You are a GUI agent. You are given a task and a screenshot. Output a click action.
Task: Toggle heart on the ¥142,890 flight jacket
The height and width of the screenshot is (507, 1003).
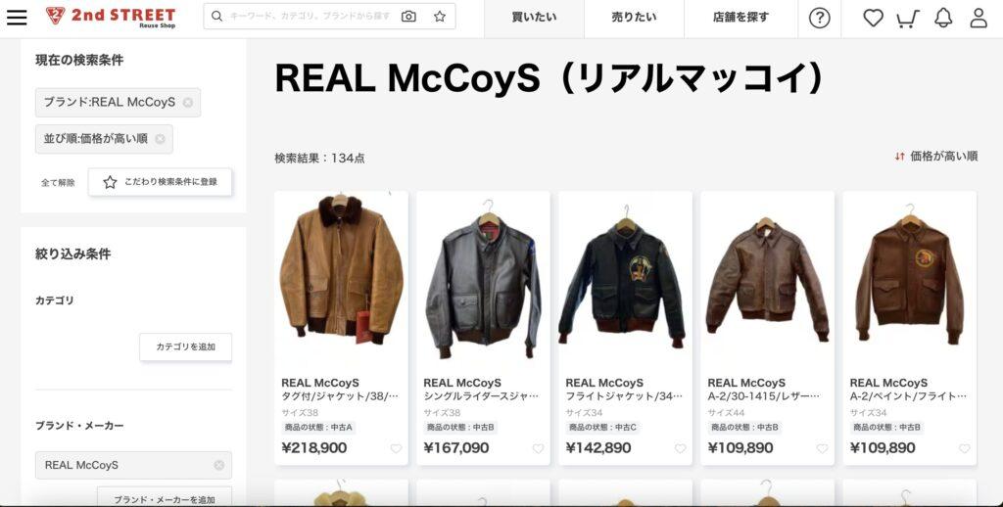[x=680, y=449]
